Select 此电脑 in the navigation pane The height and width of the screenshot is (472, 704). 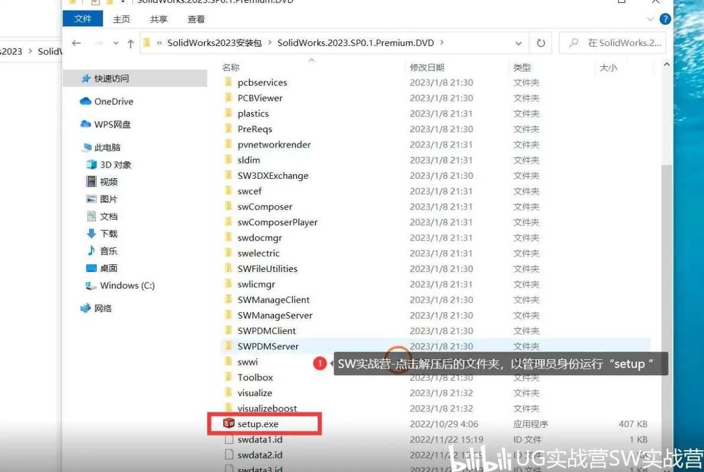102,147
